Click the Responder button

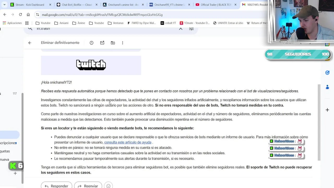tap(56, 186)
